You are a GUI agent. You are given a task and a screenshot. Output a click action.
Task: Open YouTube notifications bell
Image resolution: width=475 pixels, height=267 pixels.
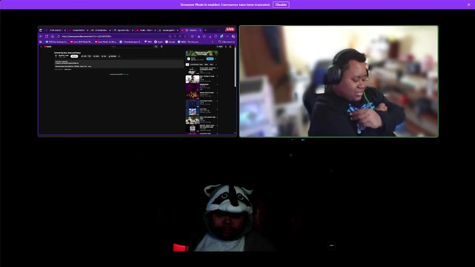pos(226,47)
